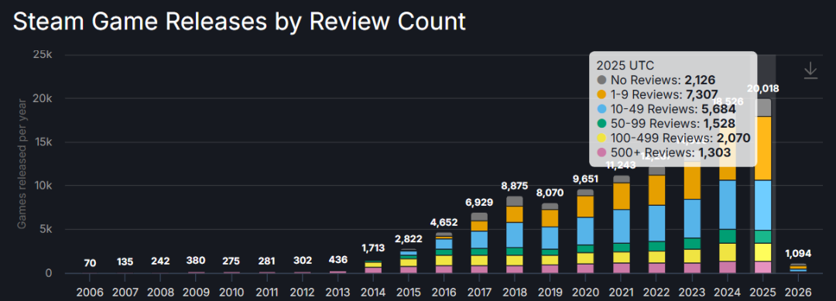Click the yellow 100-499 Reviews dot in tooltip

[x=602, y=138]
